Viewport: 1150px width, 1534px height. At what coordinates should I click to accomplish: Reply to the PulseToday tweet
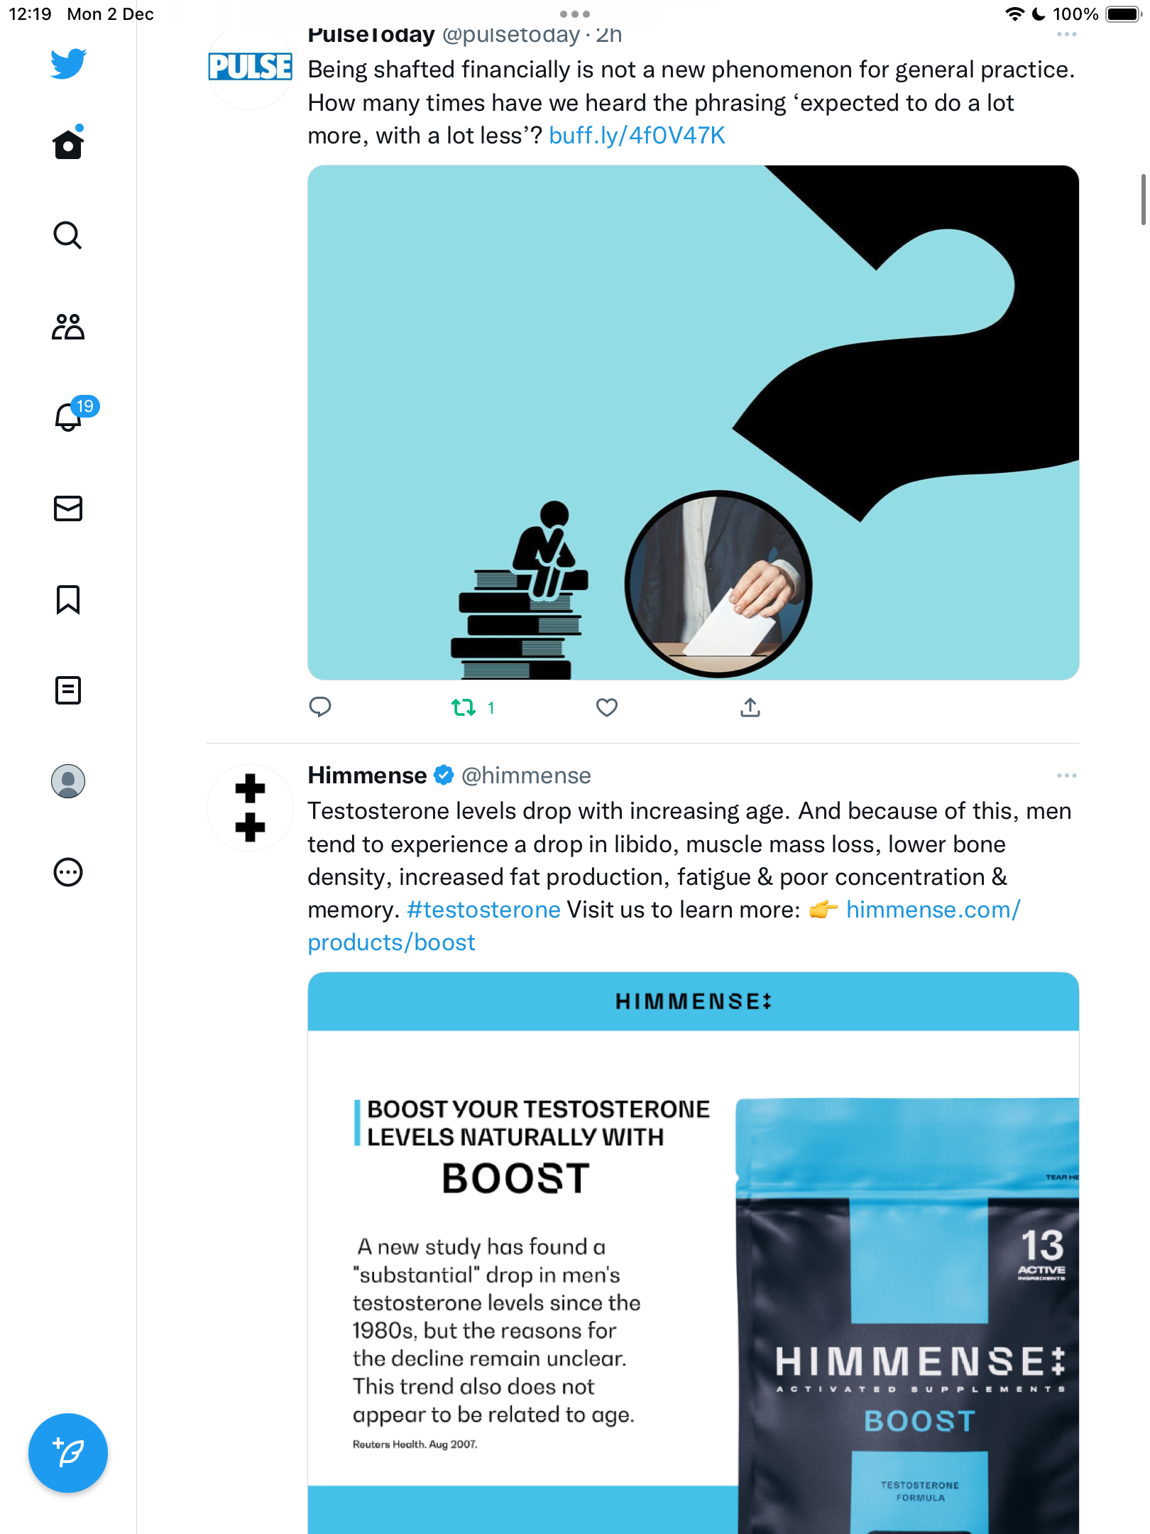320,707
